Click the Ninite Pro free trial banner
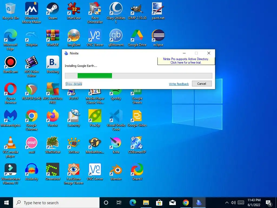The image size is (277, 208). [186, 61]
